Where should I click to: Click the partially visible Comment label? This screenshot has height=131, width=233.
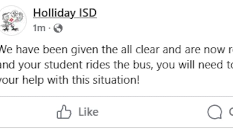tap(231, 112)
